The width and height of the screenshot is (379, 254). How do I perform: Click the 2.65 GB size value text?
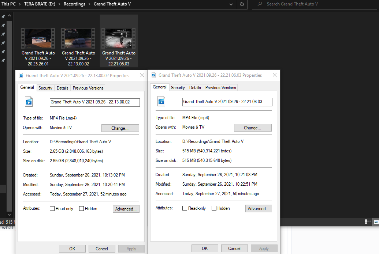77,151
